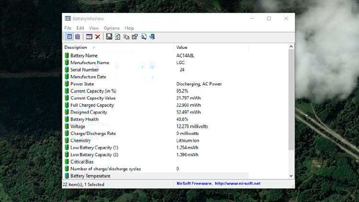
Task: Click the Exit door toolbar icon
Action: click(152, 37)
